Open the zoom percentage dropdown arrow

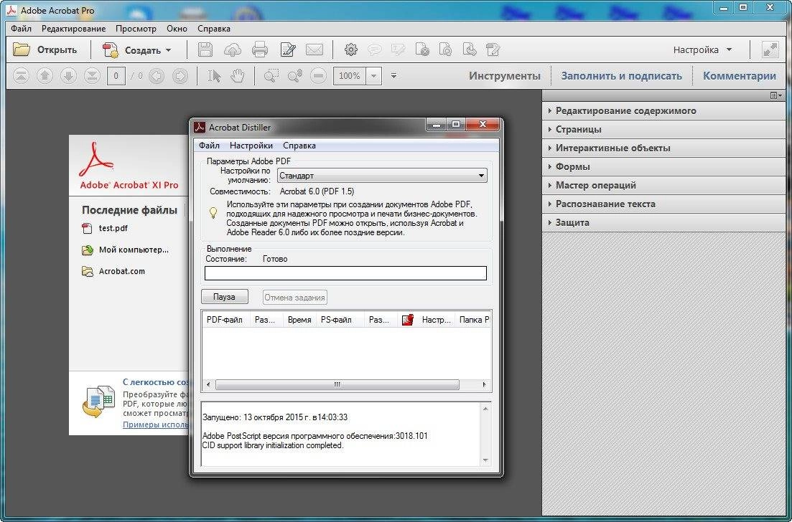(x=374, y=76)
